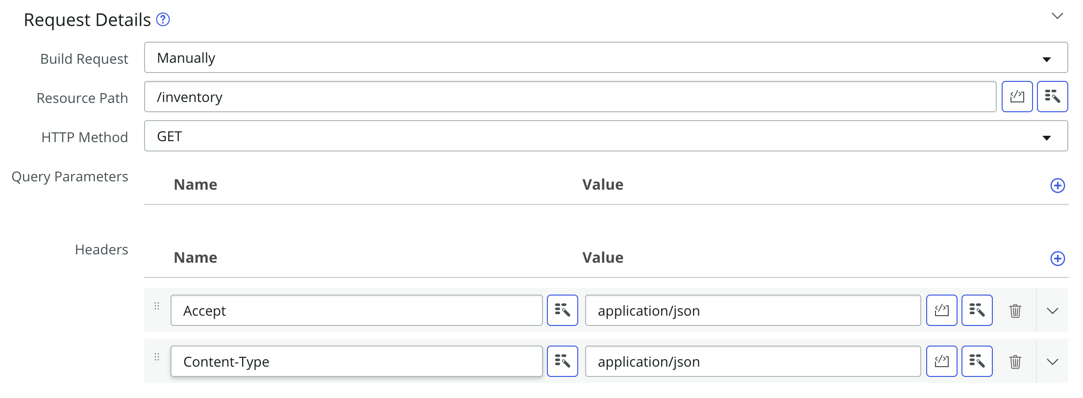This screenshot has height=398, width=1083.
Task: Click Headers Name column header
Action: [196, 258]
